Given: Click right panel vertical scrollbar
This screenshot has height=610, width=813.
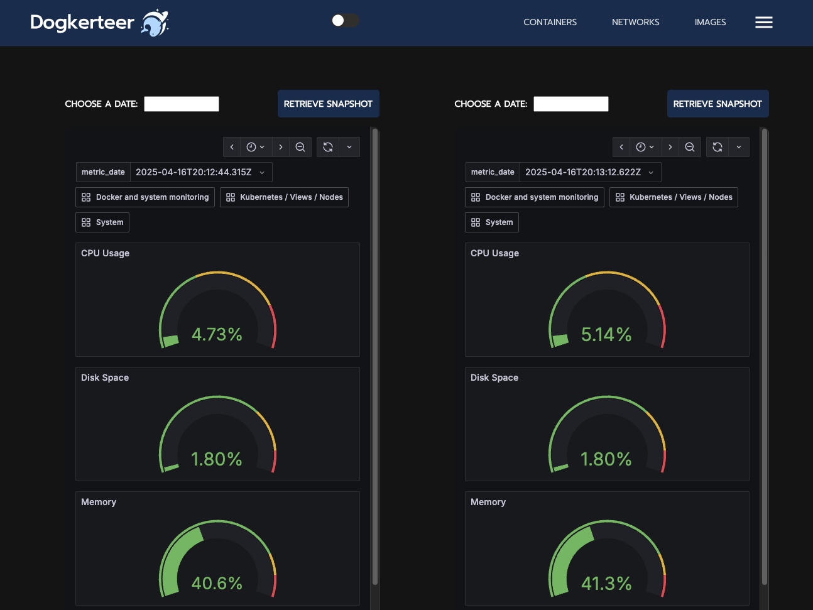Looking at the screenshot, I should [765, 357].
